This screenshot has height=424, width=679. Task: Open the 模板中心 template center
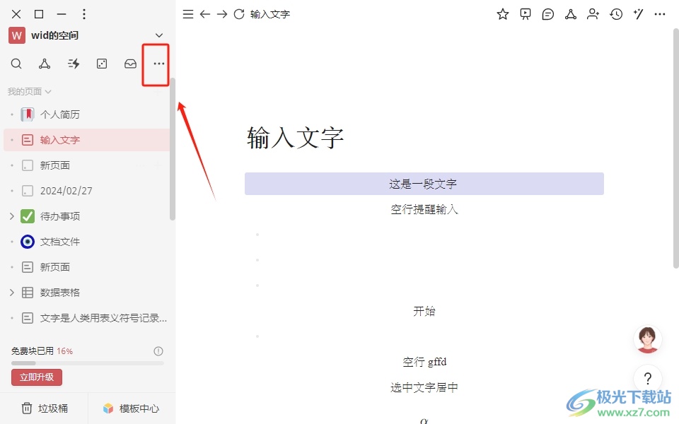point(132,408)
